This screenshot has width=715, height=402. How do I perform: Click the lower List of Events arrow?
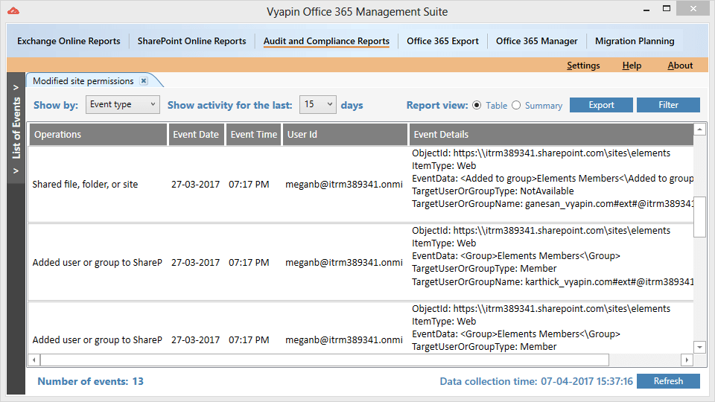pyautogui.click(x=16, y=171)
